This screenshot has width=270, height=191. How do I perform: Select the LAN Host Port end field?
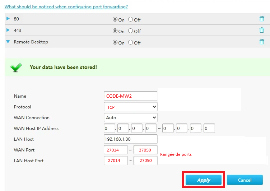click(145, 160)
